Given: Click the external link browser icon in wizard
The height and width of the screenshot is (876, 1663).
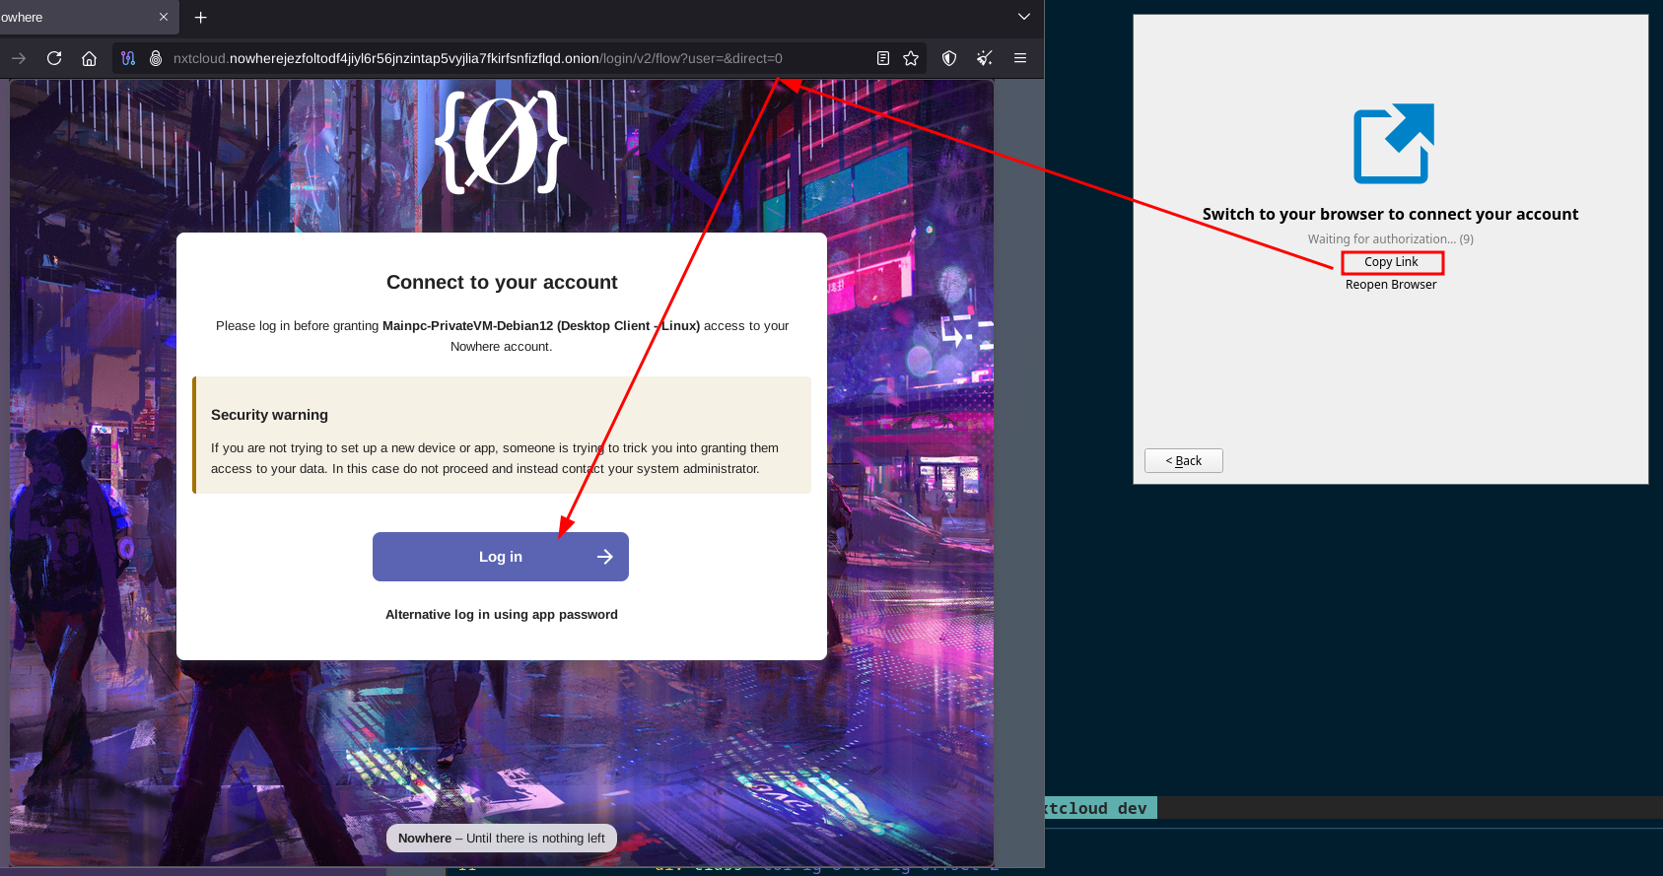Looking at the screenshot, I should [x=1393, y=144].
